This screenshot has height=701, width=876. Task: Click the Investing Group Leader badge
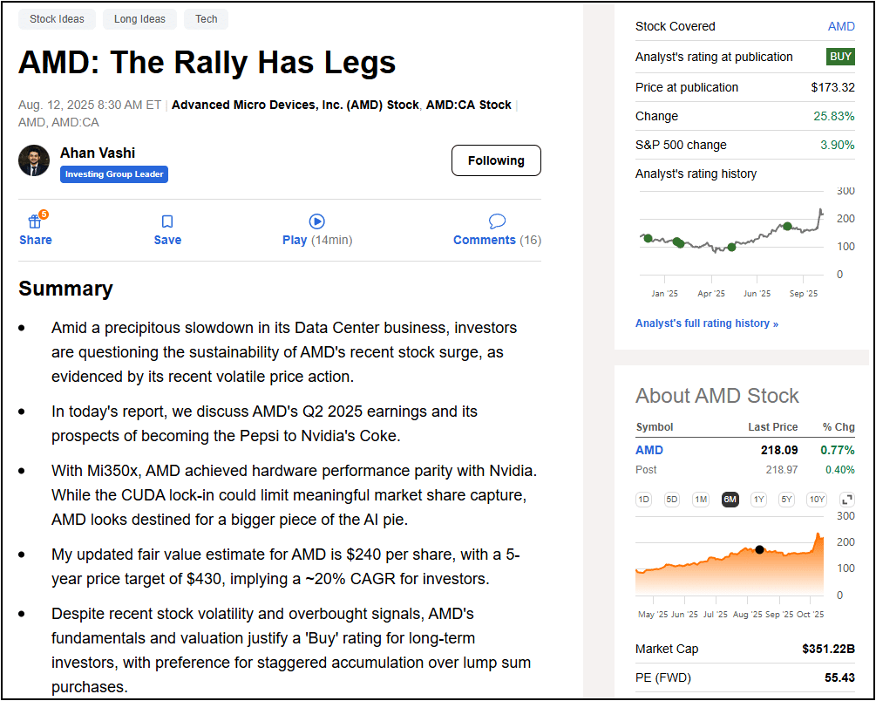tap(114, 174)
